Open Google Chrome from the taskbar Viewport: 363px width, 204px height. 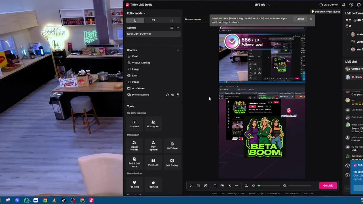tap(45, 200)
